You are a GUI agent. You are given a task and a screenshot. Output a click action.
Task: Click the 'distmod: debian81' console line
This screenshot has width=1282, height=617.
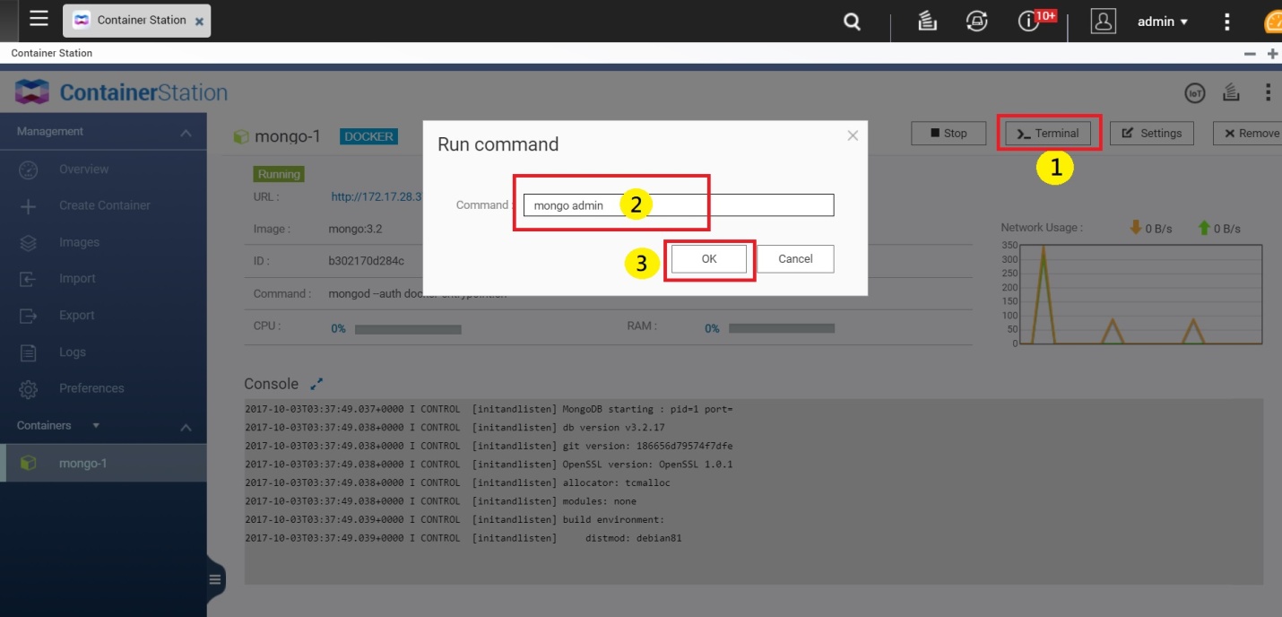click(463, 538)
